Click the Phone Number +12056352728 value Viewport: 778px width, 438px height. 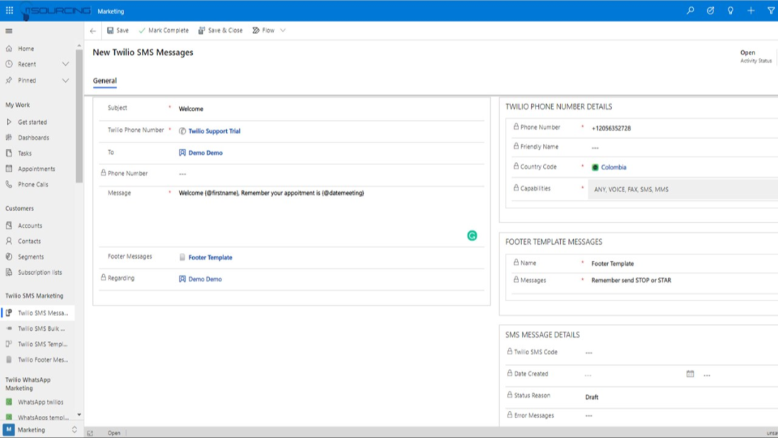[x=611, y=128]
